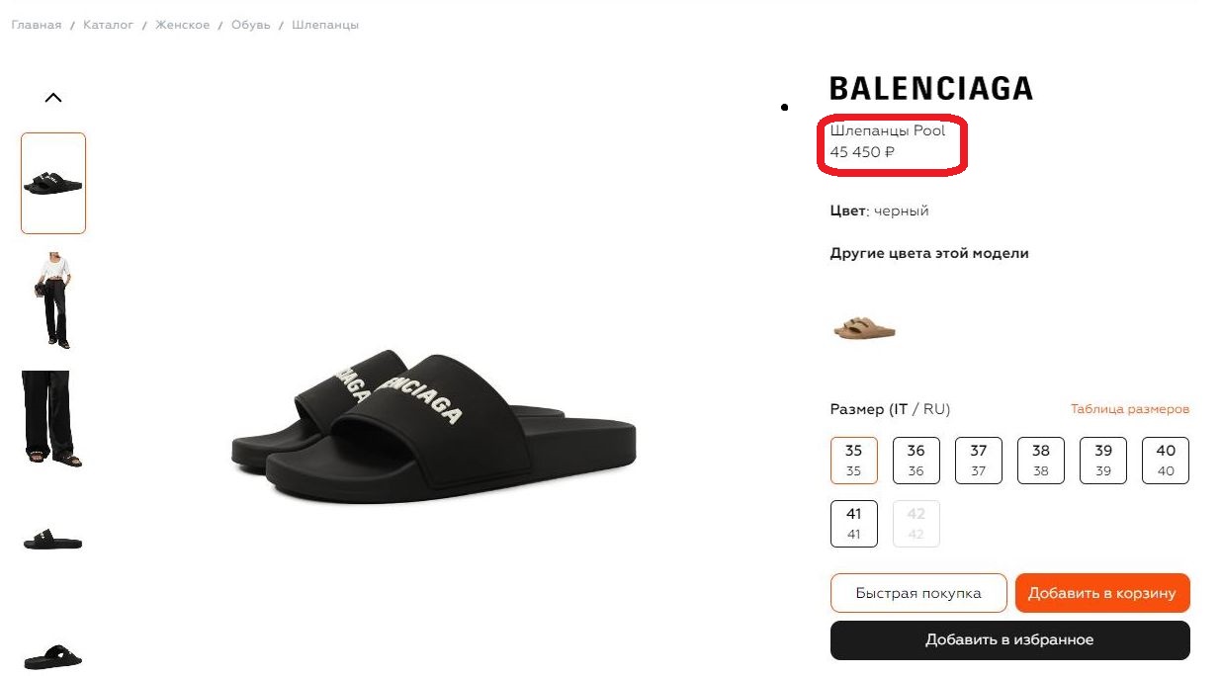This screenshot has width=1221, height=676.
Task: Choose size 38
Action: point(1040,461)
